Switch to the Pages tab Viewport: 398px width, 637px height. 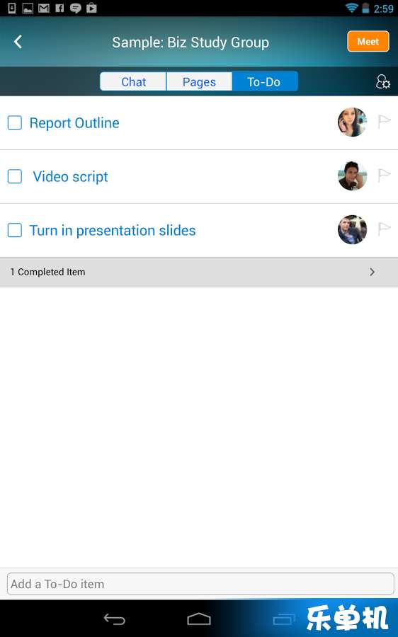click(199, 81)
